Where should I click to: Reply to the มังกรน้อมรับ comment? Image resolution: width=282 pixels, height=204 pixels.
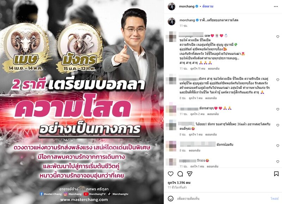(195, 150)
